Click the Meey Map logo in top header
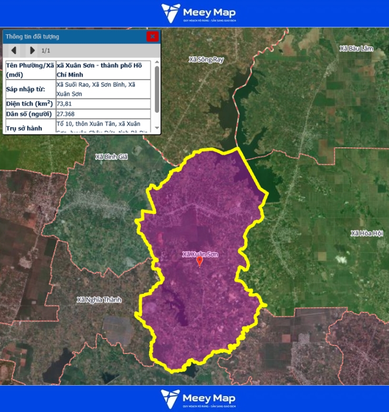The height and width of the screenshot is (412, 389). coord(198,13)
